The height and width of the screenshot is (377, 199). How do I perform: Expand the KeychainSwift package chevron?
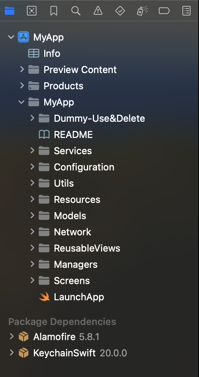pos(11,353)
